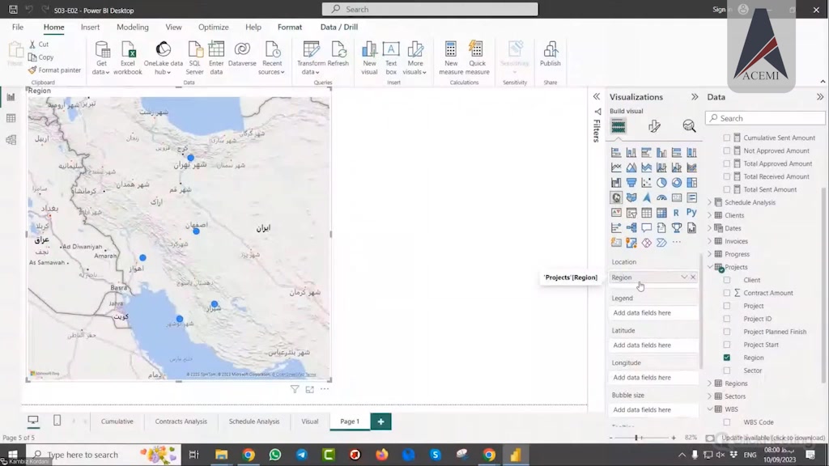This screenshot has height=466, width=829.
Task: Expand the Regions table
Action: [710, 383]
